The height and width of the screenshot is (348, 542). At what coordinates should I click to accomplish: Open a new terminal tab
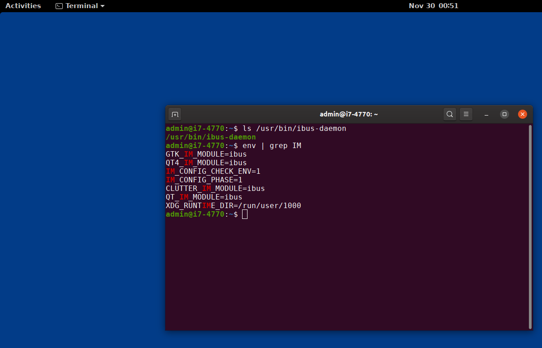pyautogui.click(x=175, y=114)
